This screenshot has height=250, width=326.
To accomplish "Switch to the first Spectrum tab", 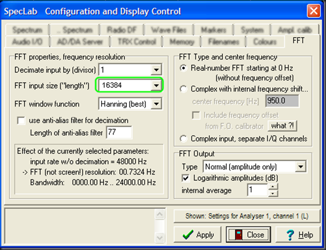I will [27, 30].
